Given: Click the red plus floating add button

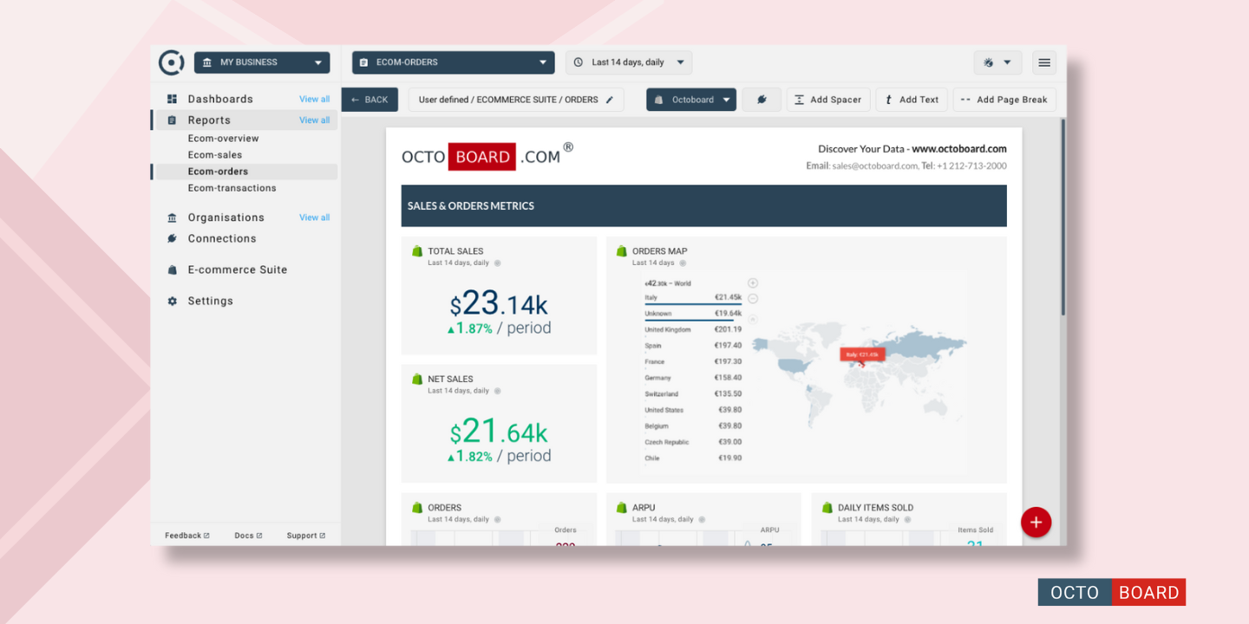Looking at the screenshot, I should pyautogui.click(x=1036, y=523).
